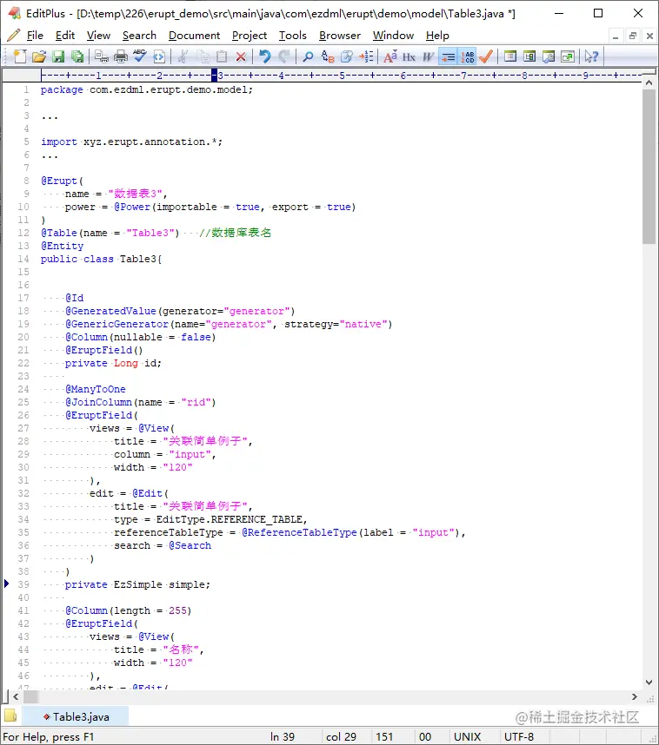
Task: Click the 'ln 39' status bar entry
Action: point(283,737)
